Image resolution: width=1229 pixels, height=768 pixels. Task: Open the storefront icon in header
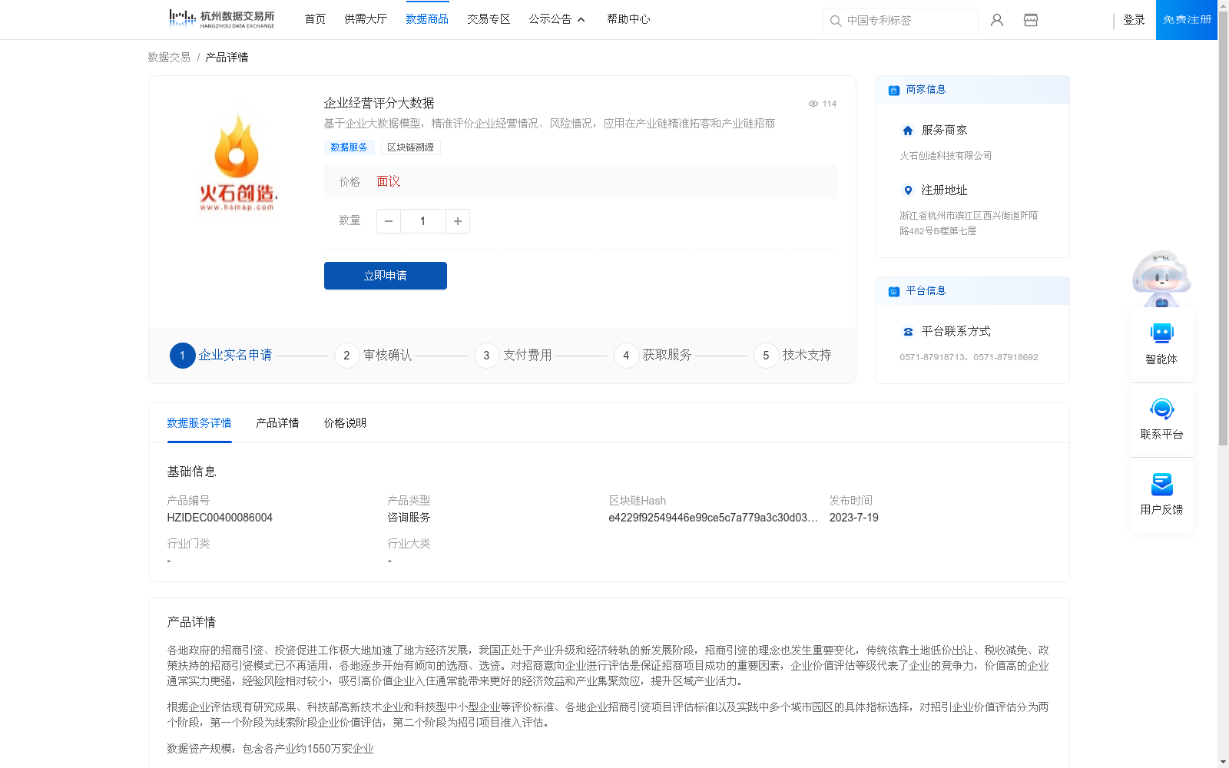(1031, 20)
